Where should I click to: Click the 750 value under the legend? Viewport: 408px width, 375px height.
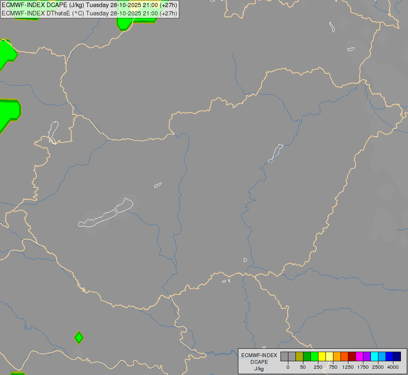[x=333, y=367]
